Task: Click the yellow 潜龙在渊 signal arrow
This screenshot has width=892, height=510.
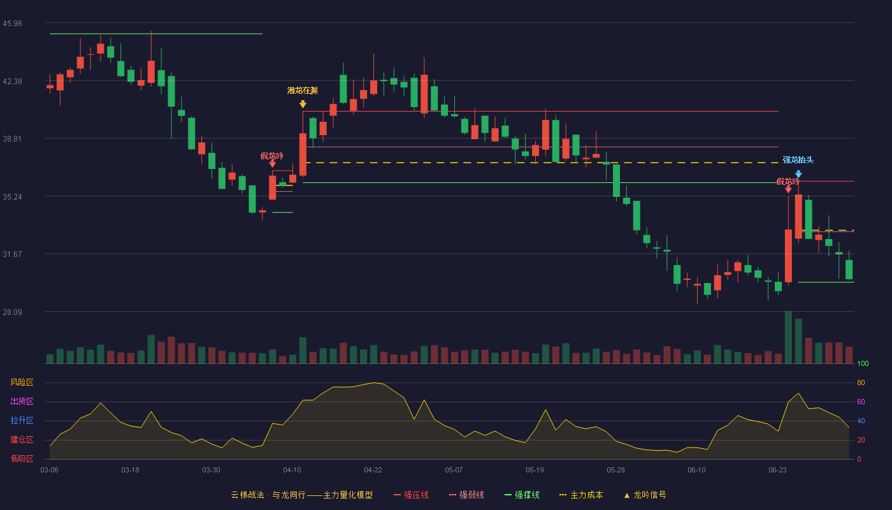Action: [x=303, y=104]
